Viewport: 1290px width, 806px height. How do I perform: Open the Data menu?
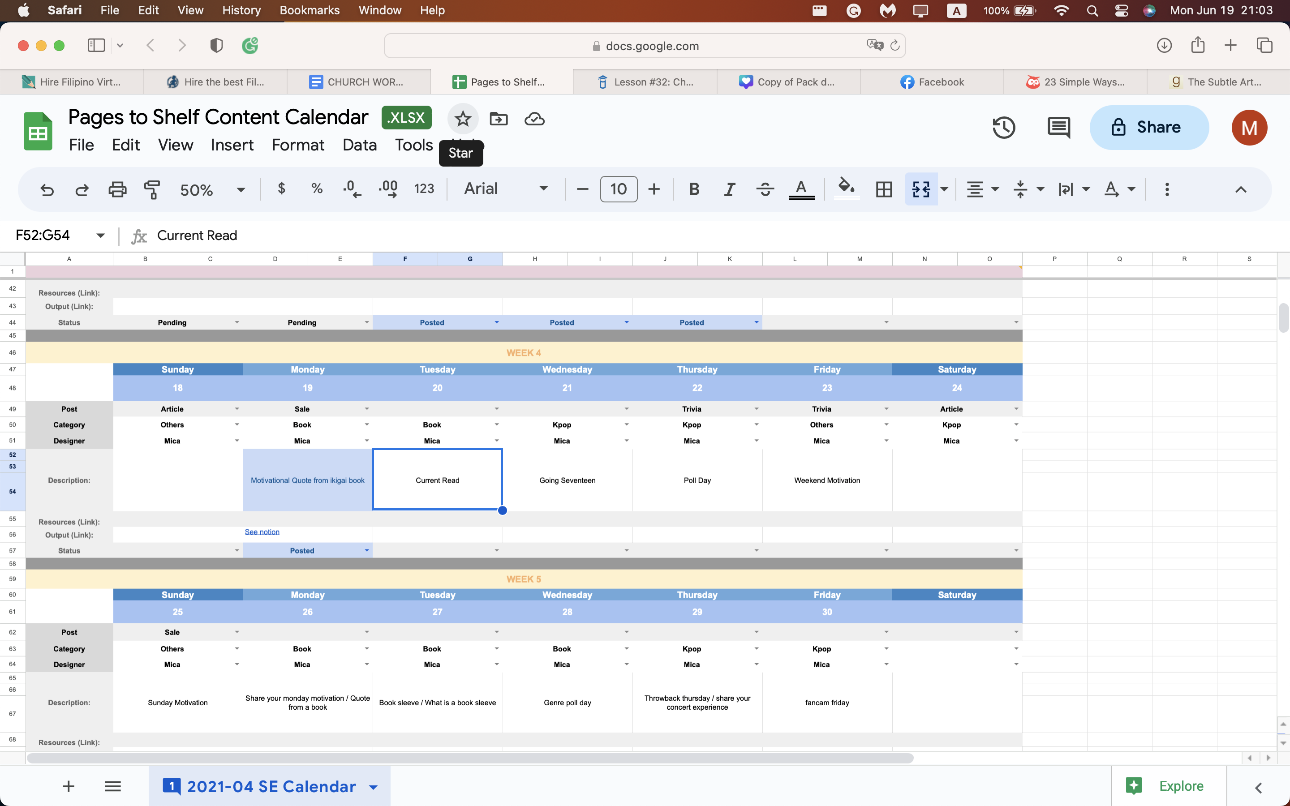point(359,145)
